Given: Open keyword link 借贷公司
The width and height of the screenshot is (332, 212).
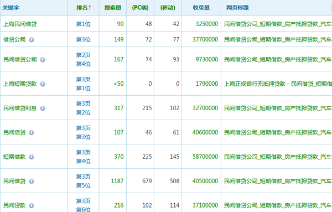Looking at the screenshot, I should coord(14,40).
